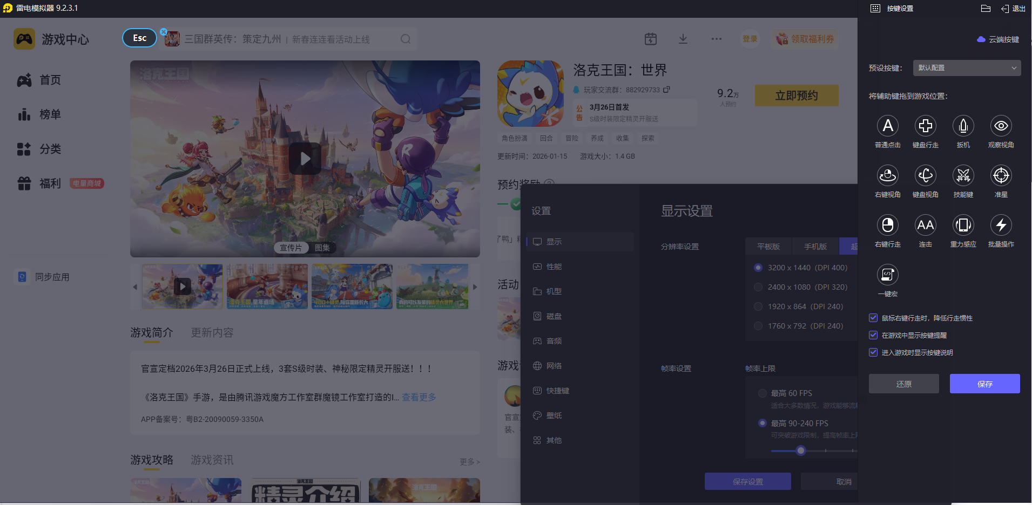This screenshot has height=505, width=1032.
Task: Toggle 在游戏中显示按键提醒 checkbox
Action: click(873, 336)
